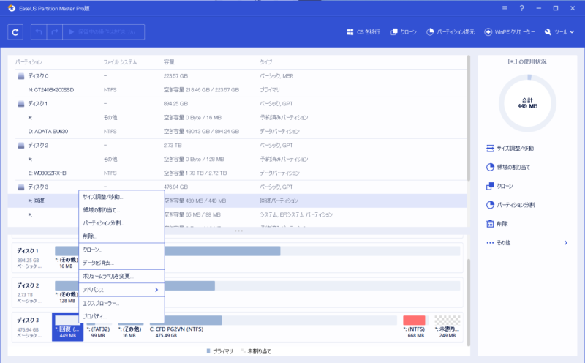Click the partition list vertical scrollbar
The image size is (585, 363).
tap(469, 119)
